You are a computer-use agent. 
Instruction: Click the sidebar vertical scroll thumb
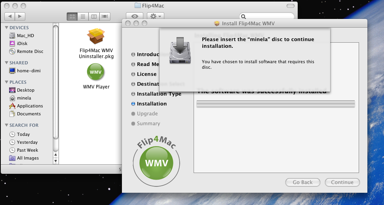[x=55, y=82]
